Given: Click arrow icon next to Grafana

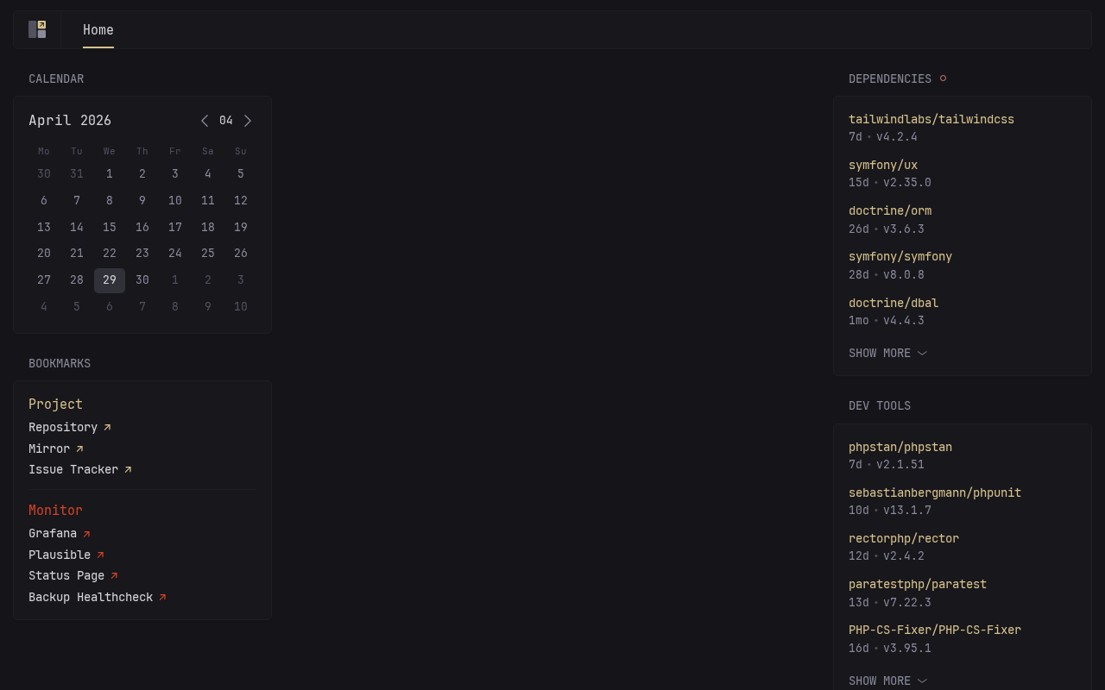Looking at the screenshot, I should [86, 534].
